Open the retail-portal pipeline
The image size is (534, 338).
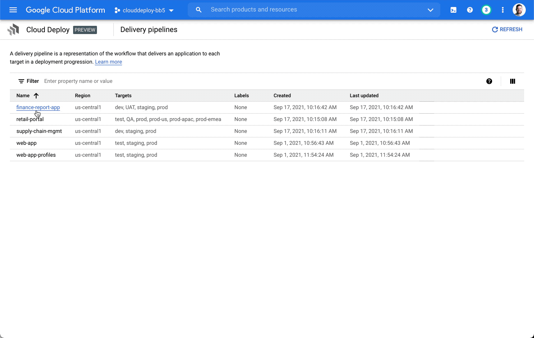tap(30, 119)
